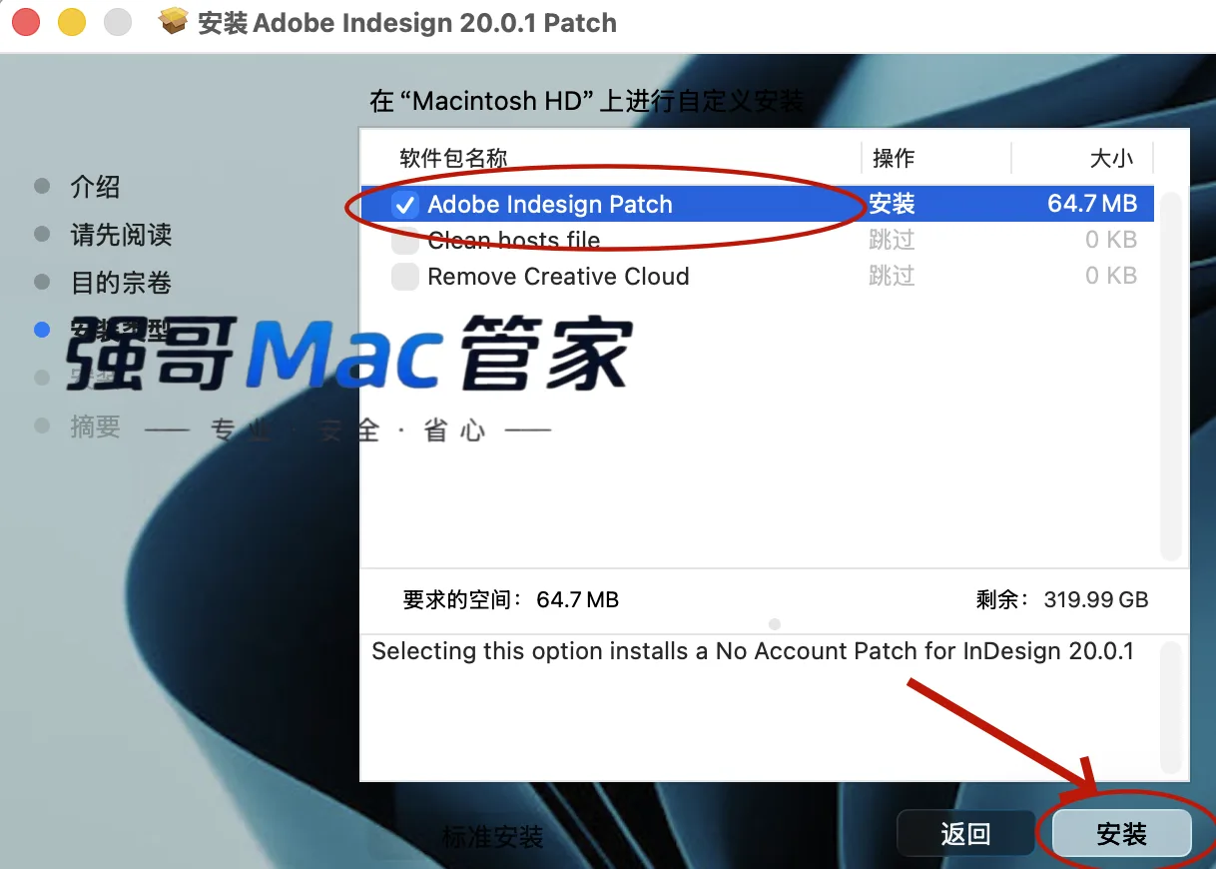Viewport: 1216px width, 869px height.
Task: Click the pane divider handle dot
Action: tap(775, 624)
